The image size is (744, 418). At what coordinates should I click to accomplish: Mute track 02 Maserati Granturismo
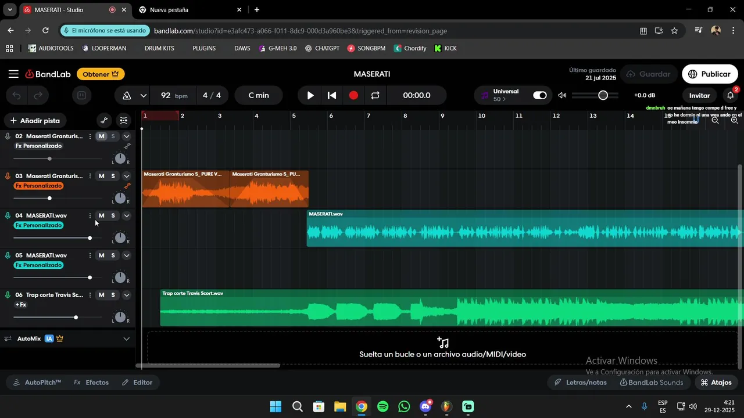click(101, 136)
